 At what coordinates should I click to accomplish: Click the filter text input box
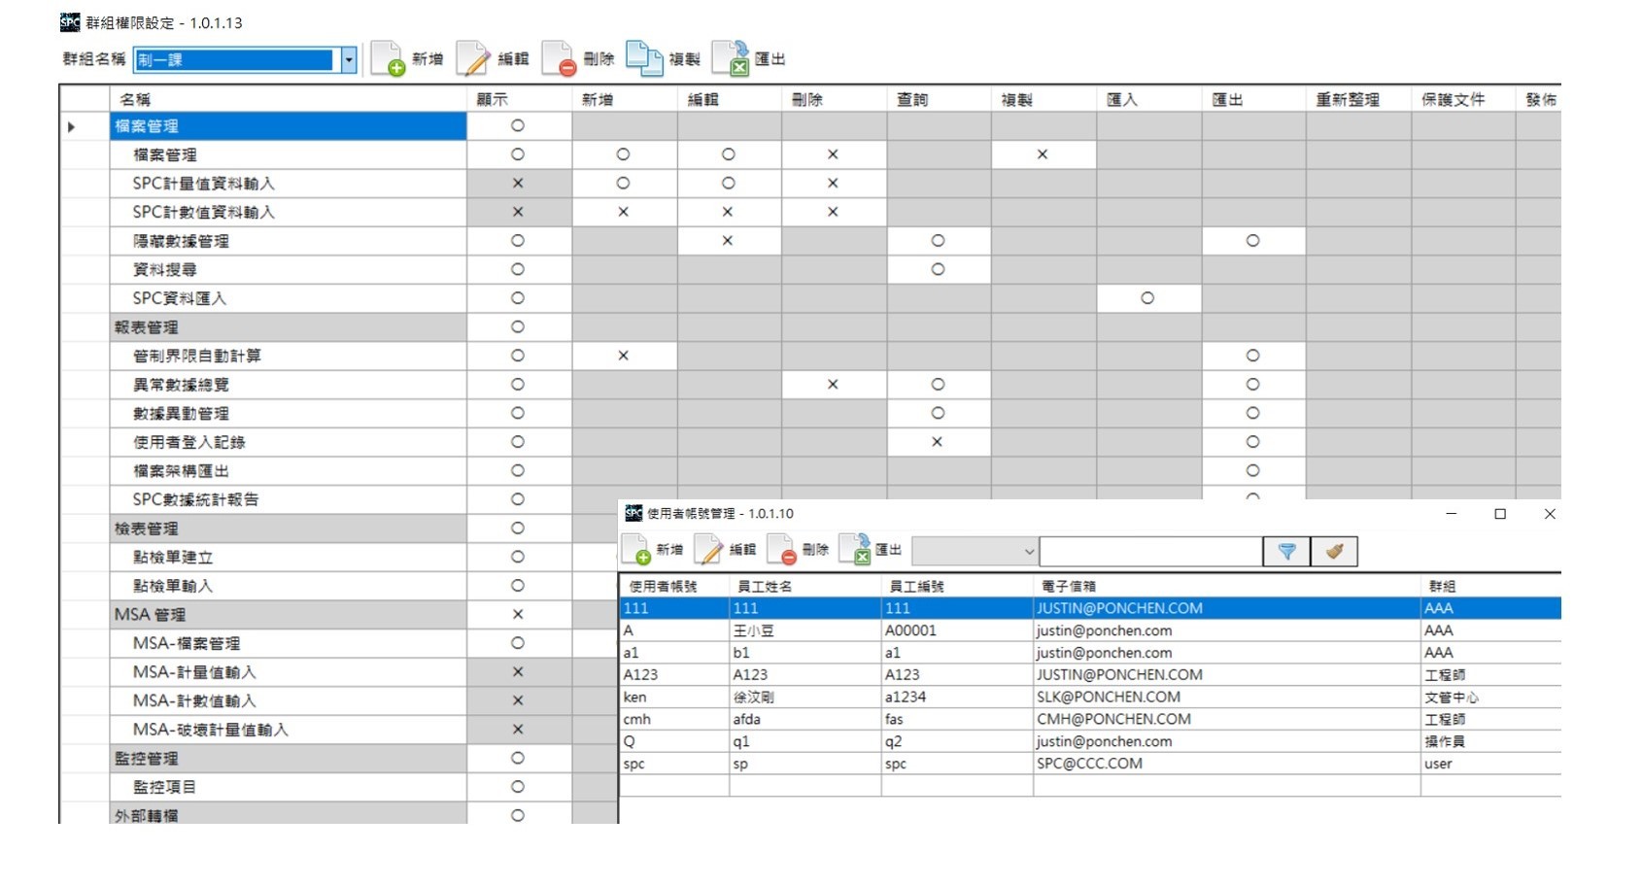(1150, 552)
